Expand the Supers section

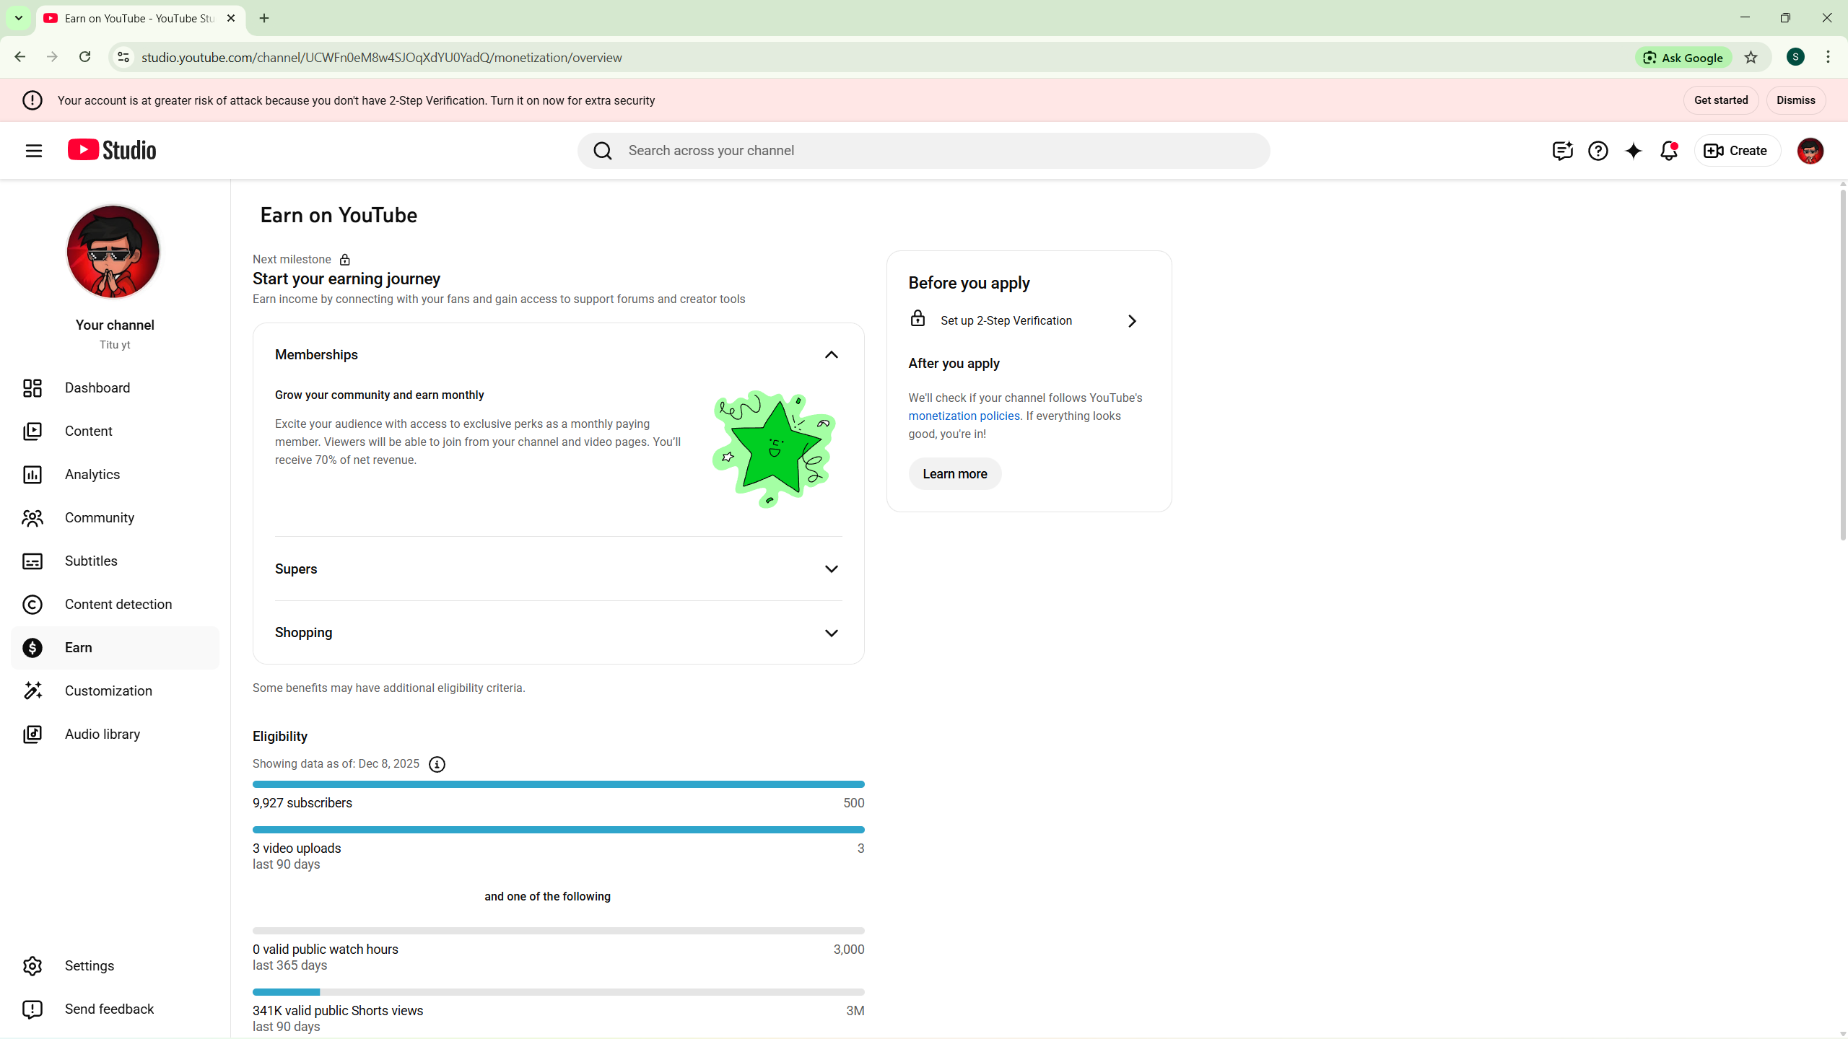pos(831,569)
